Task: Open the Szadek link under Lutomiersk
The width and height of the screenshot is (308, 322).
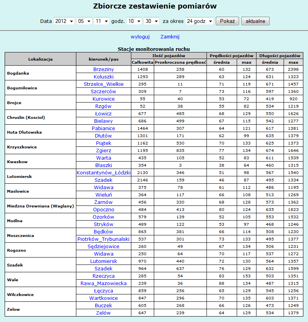Action: point(103,180)
